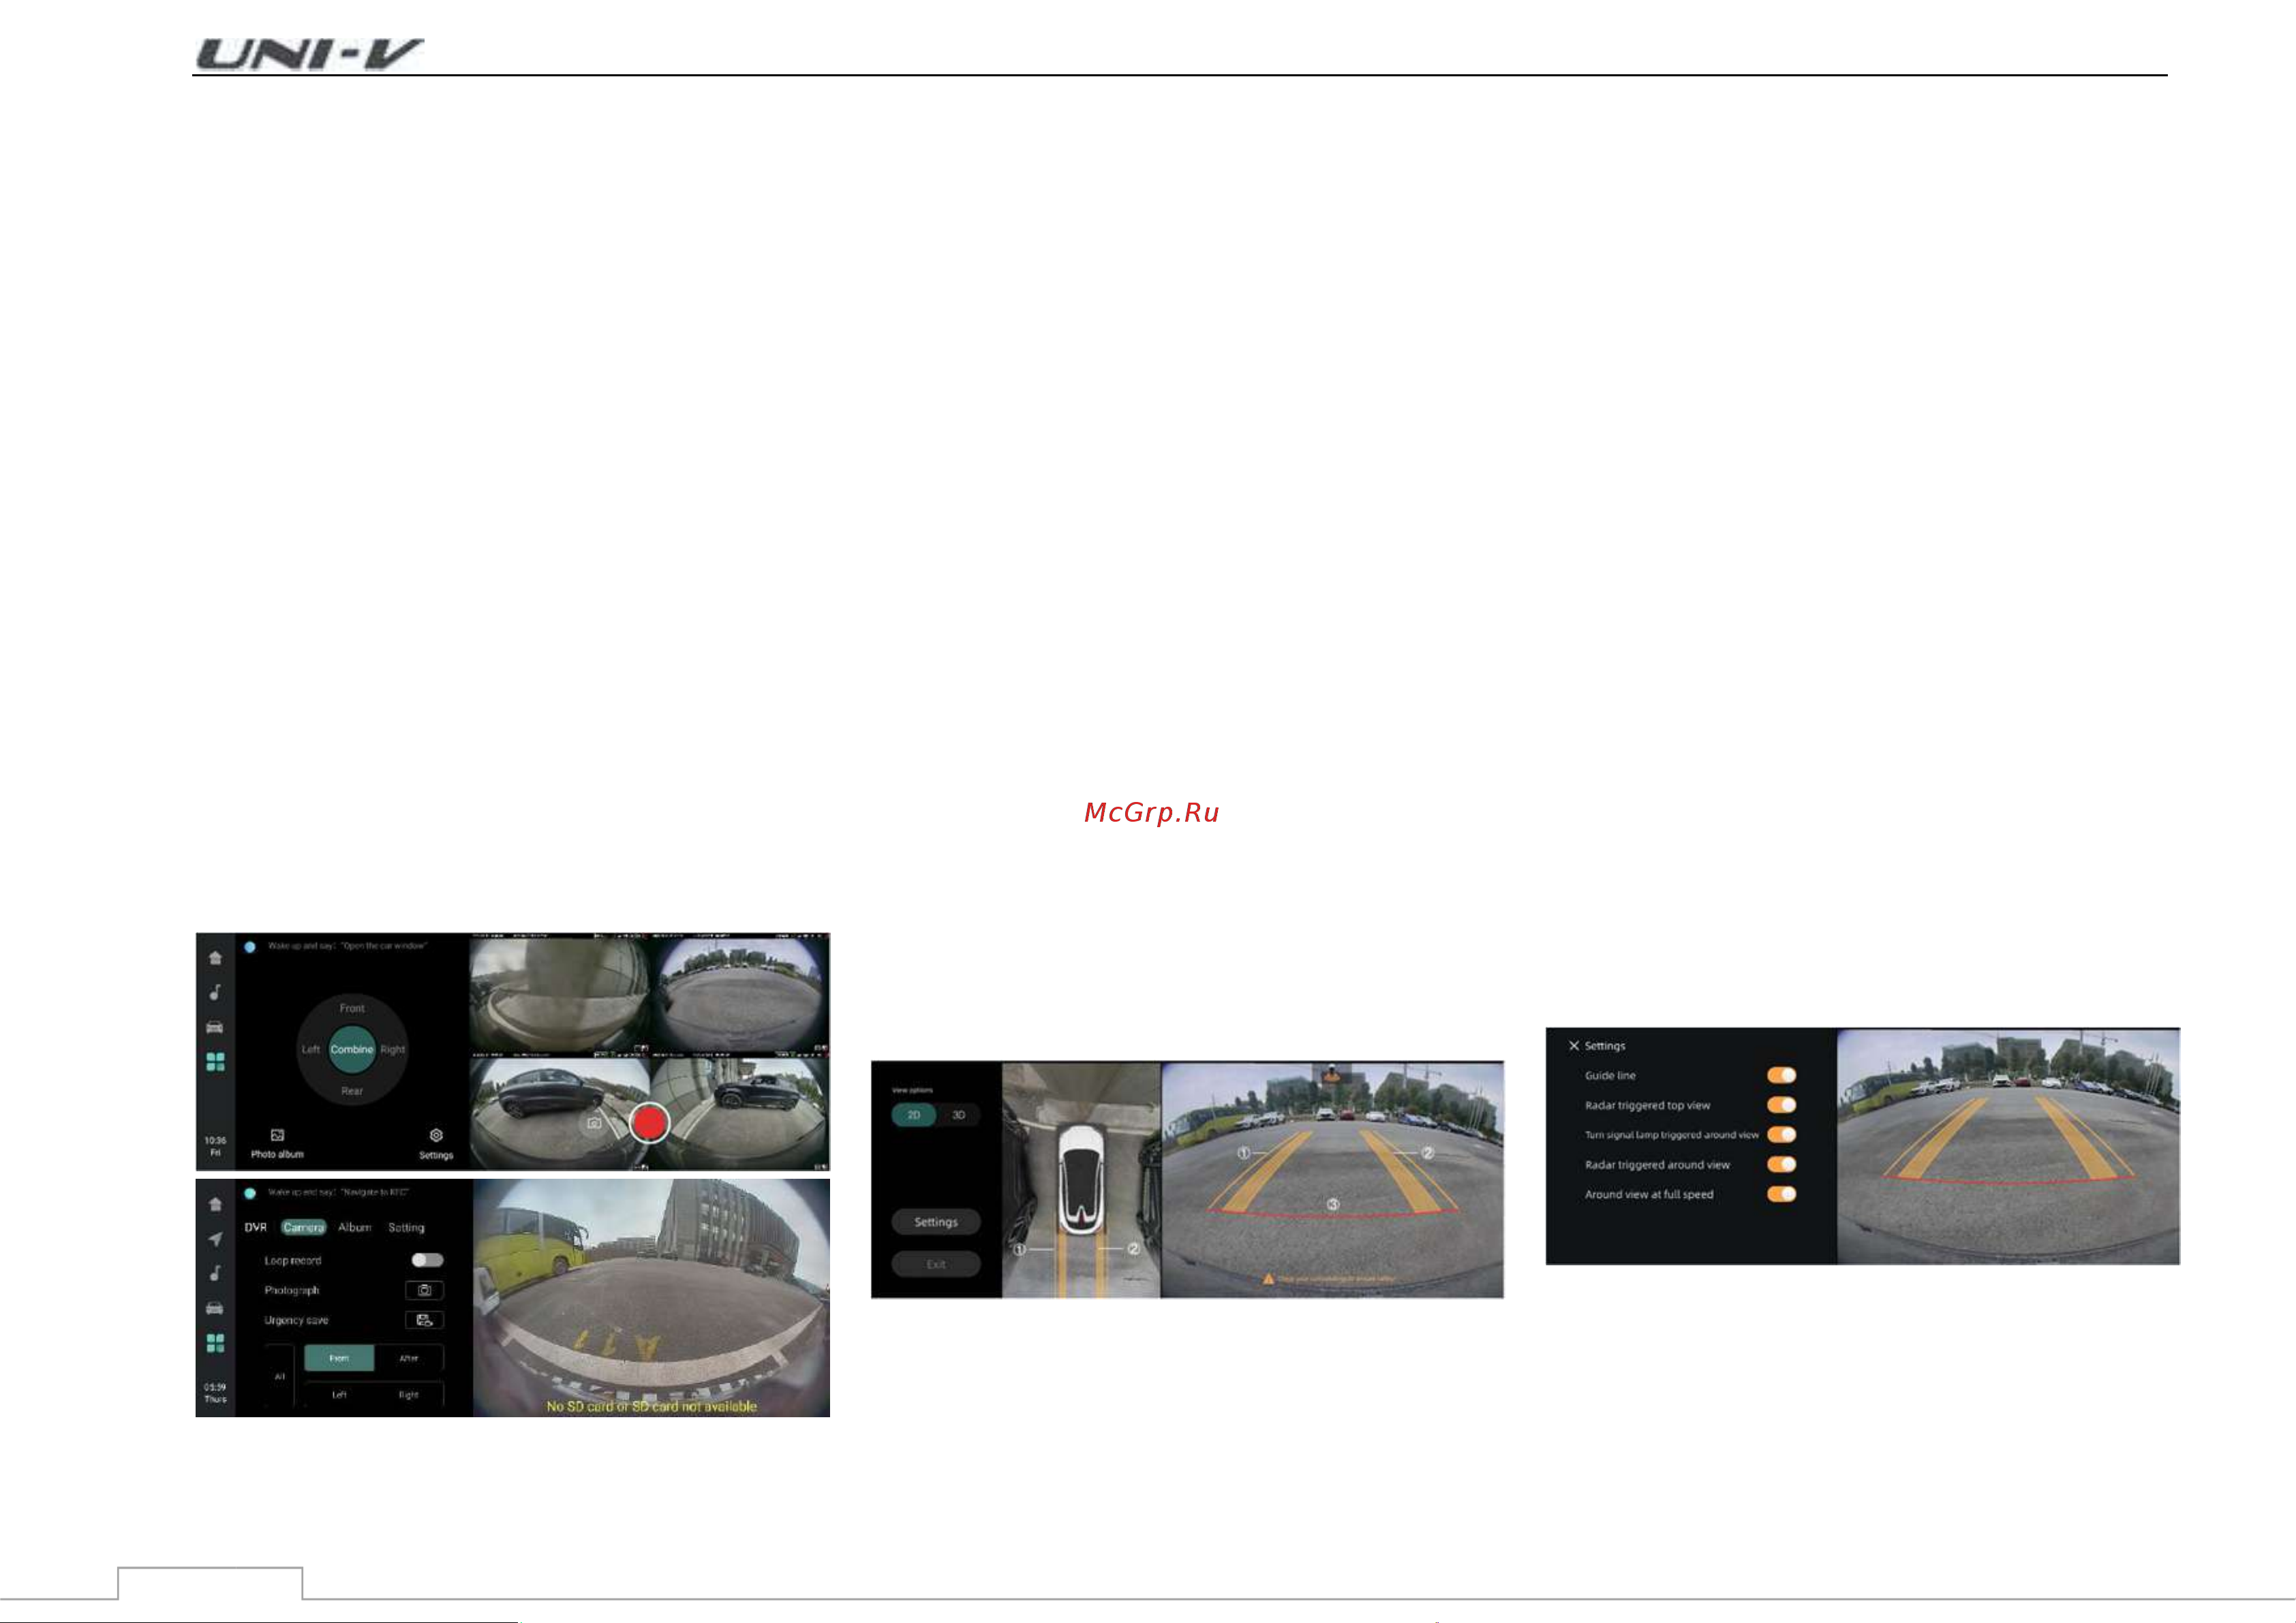The width and height of the screenshot is (2296, 1623).
Task: Tap the camera snapshot icon over the camera feeds
Action: point(594,1123)
